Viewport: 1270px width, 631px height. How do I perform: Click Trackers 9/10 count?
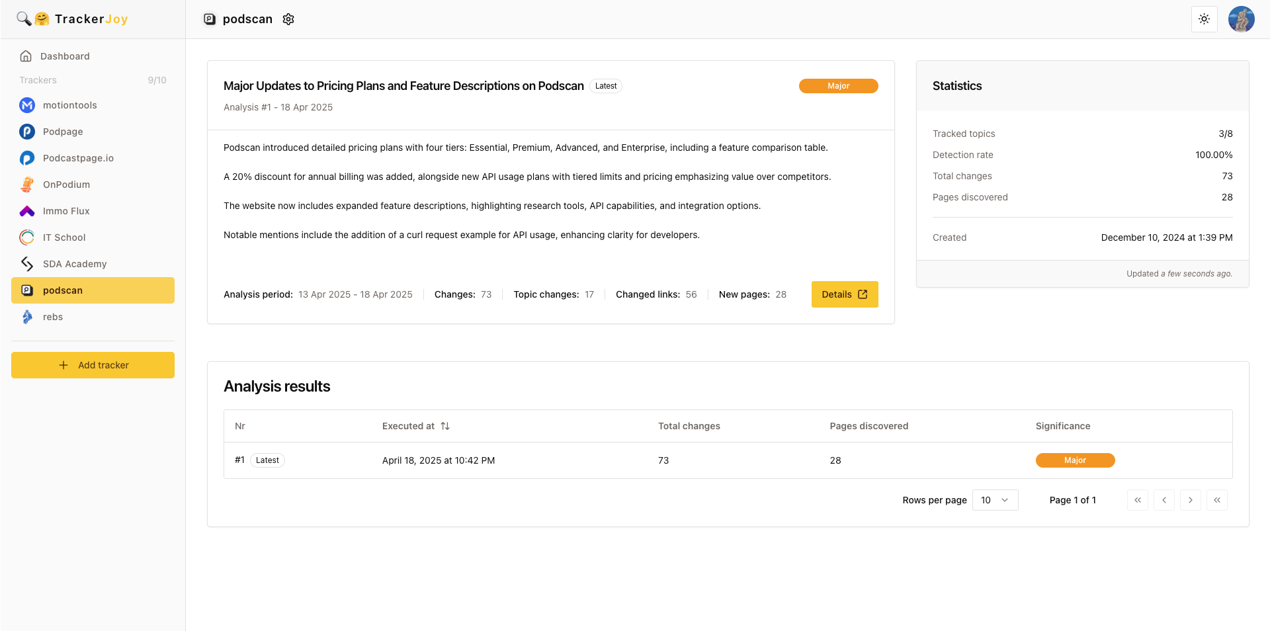(157, 80)
